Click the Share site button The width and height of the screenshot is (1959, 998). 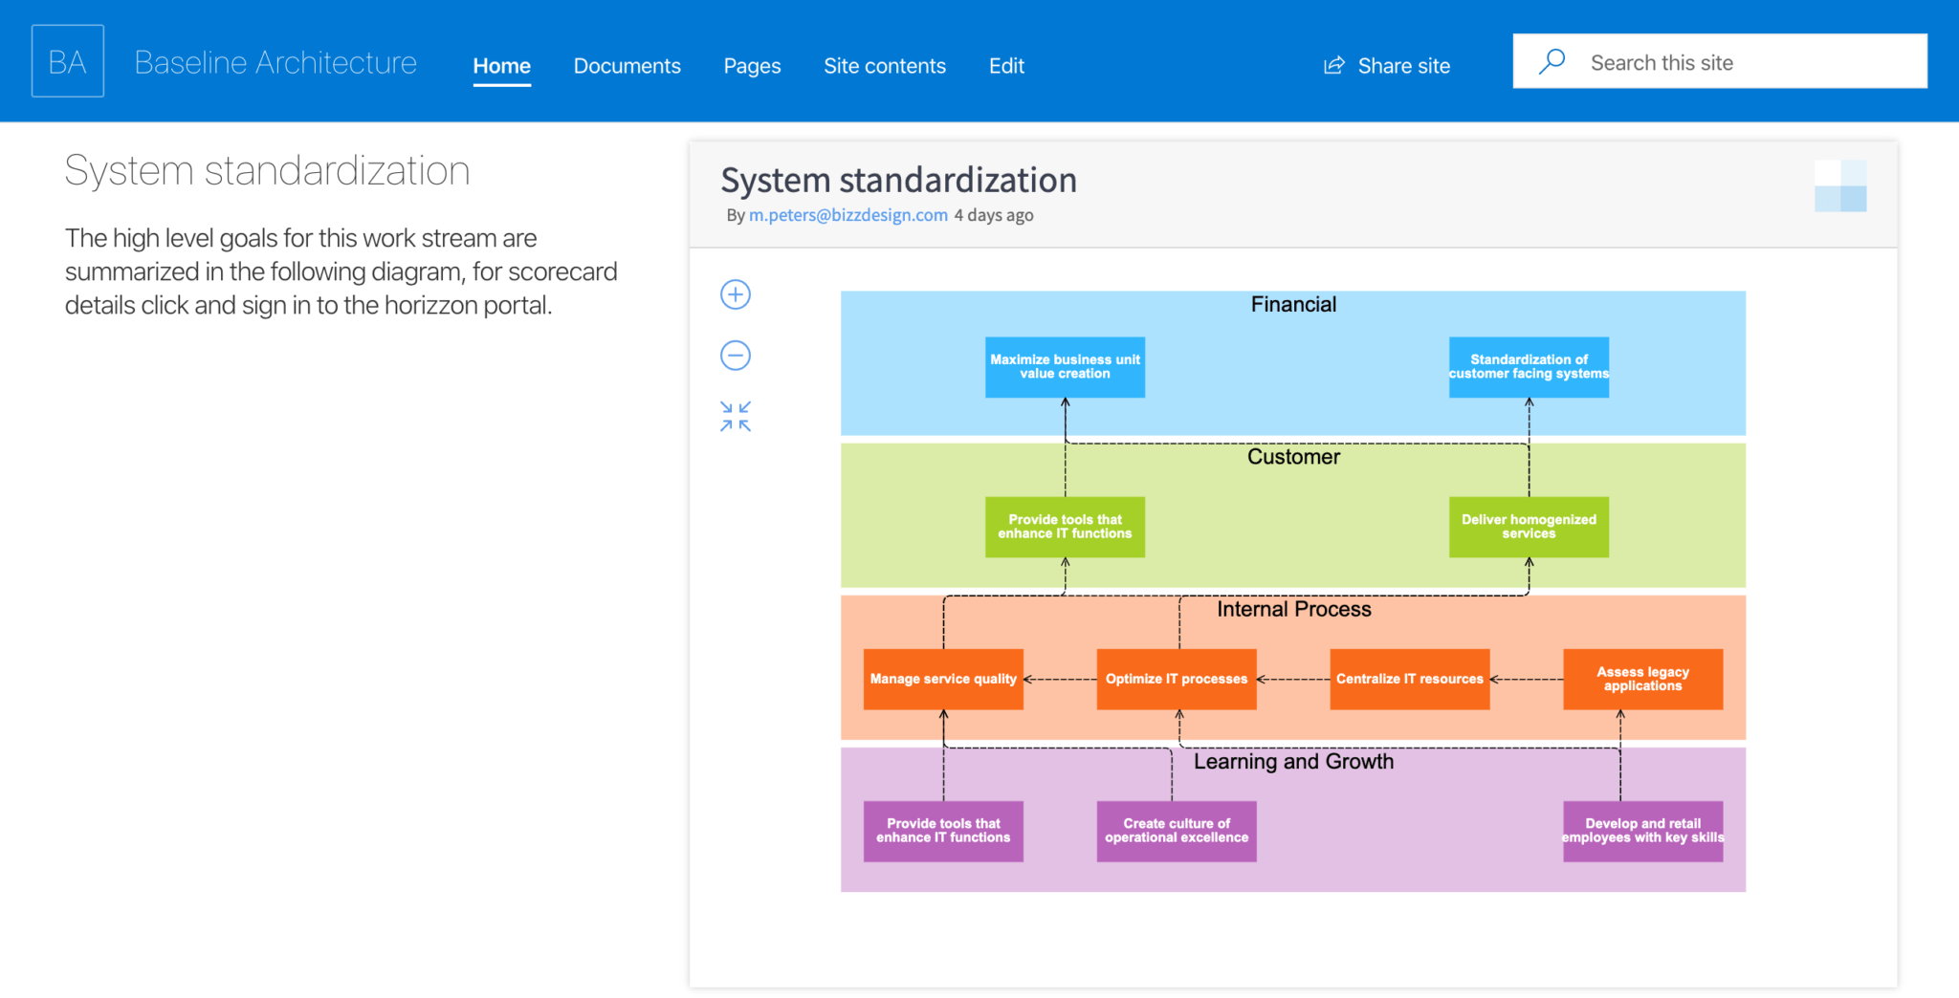point(1387,66)
